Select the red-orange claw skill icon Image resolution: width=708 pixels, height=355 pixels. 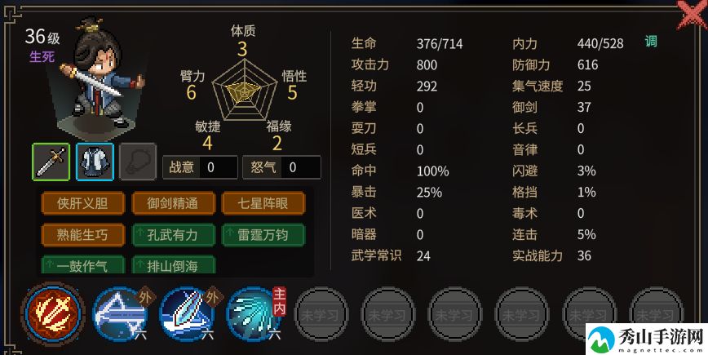tap(53, 313)
